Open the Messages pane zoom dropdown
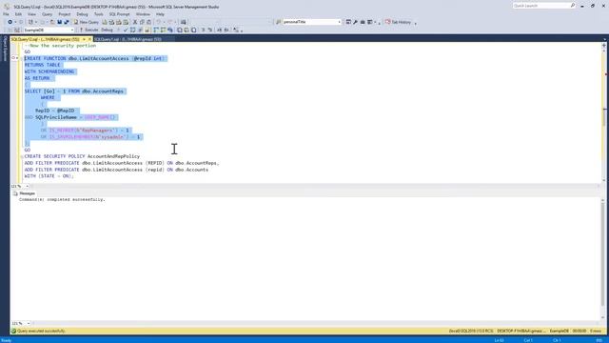The width and height of the screenshot is (609, 343). [28, 323]
